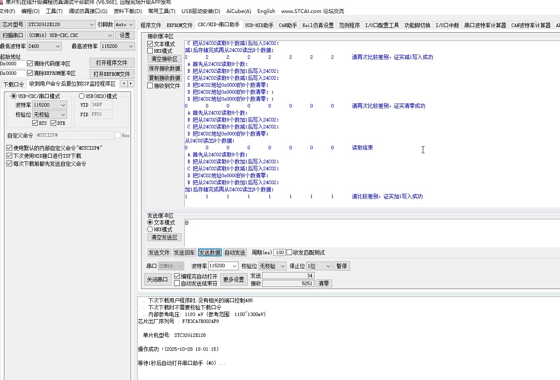Enable HEX mode in receive buffer
This screenshot has height=380, width=560.
point(150,51)
